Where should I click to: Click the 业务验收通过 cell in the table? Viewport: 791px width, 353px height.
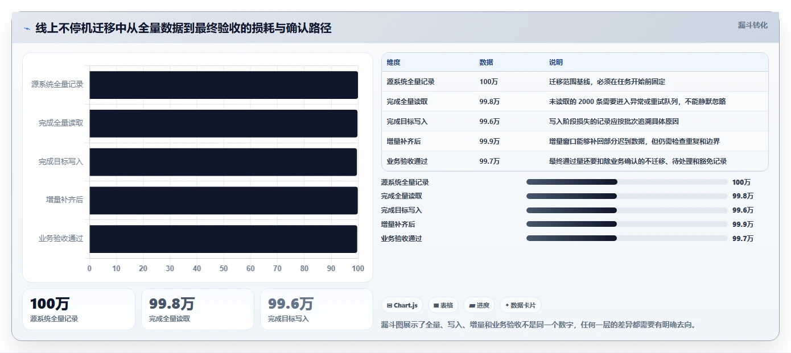point(407,161)
